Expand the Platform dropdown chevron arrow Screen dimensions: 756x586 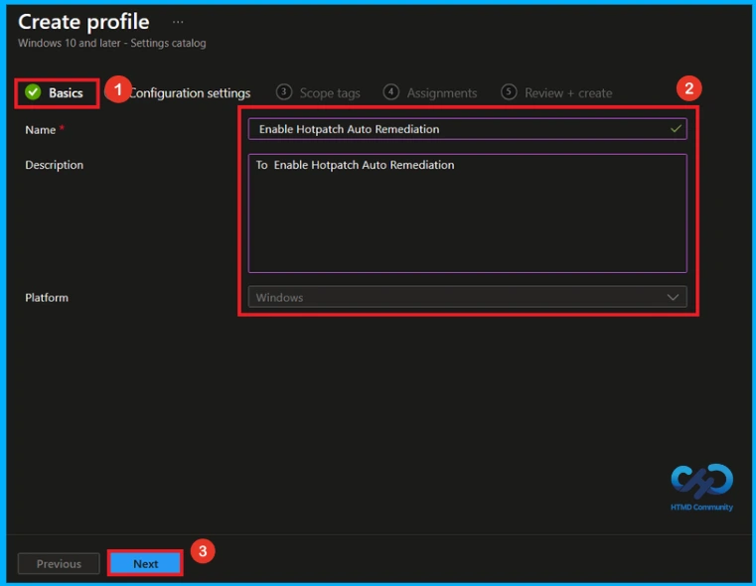click(x=674, y=297)
